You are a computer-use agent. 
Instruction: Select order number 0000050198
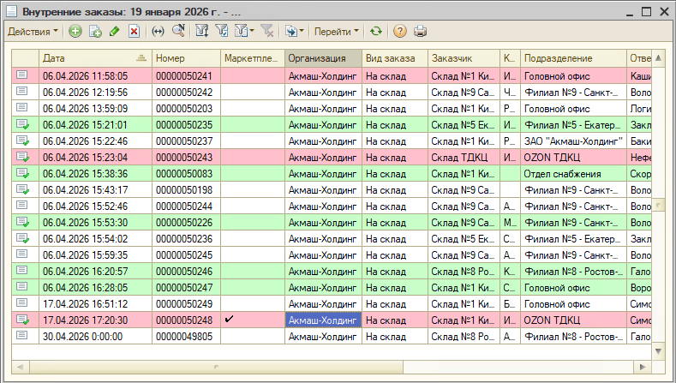coord(186,190)
